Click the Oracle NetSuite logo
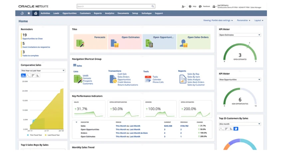The image size is (282, 153). coord(33,6)
